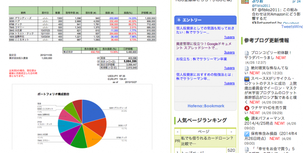303x153 pixels.
Task: Open 絶対確実な株なんてない blog update
Action: click(x=267, y=70)
